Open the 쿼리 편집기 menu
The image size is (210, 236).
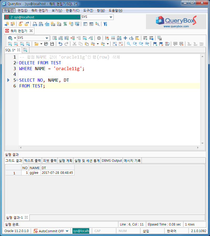(40, 11)
